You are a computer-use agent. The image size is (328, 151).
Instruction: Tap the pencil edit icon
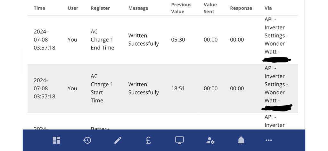click(118, 140)
